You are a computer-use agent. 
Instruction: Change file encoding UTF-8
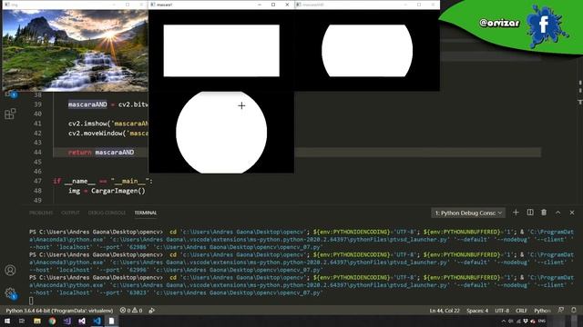click(x=502, y=311)
